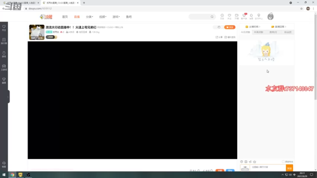Click the black video player area
This screenshot has width=317, height=178.
pos(132,100)
